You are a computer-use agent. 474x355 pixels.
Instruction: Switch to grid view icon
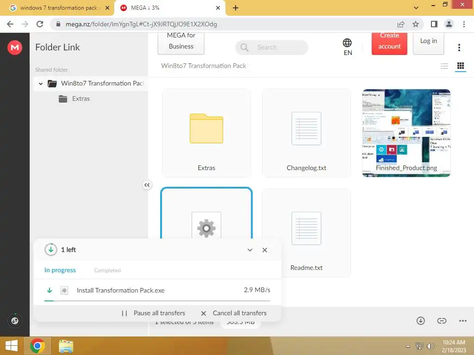click(x=461, y=66)
